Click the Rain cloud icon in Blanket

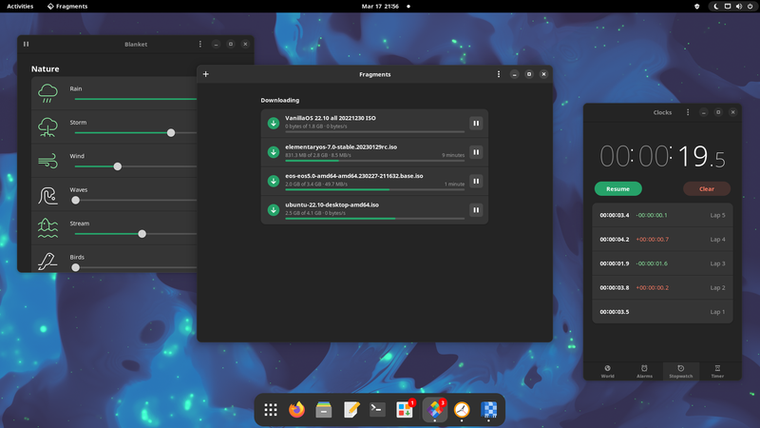[x=47, y=93]
